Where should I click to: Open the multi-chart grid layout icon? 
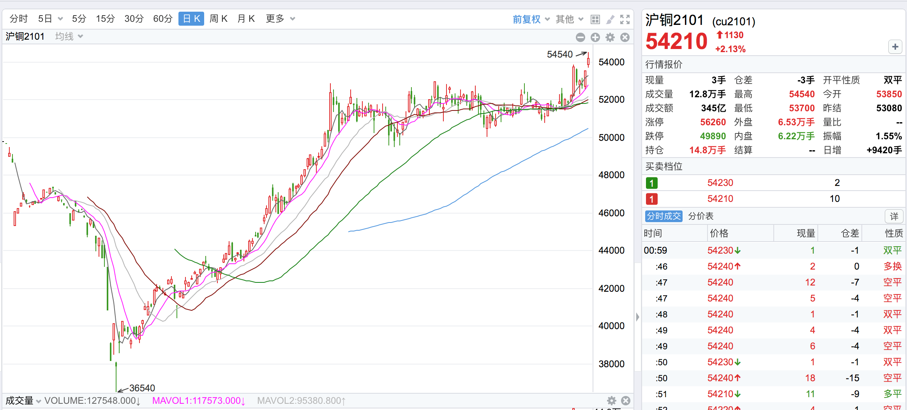pyautogui.click(x=595, y=19)
